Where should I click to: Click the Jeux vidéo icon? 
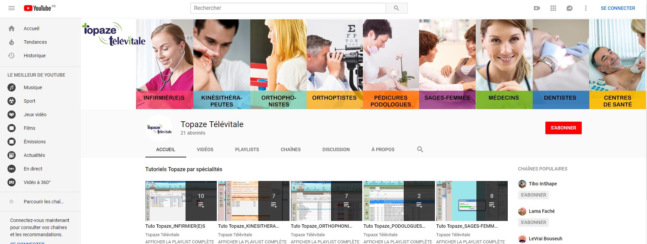click(12, 115)
